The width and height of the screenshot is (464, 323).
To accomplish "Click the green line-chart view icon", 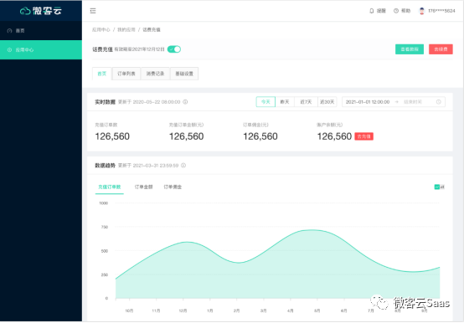I will 436,187.
